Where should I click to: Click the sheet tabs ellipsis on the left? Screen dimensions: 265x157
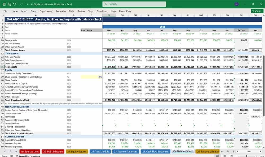point(16,151)
